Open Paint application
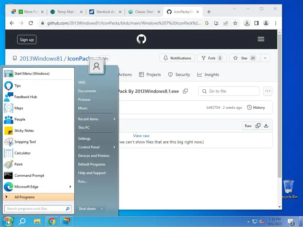 [x=38, y=164]
